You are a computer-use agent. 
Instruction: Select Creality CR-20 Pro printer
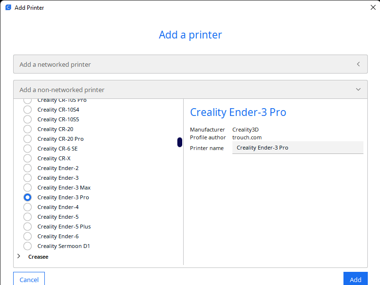tap(28, 139)
